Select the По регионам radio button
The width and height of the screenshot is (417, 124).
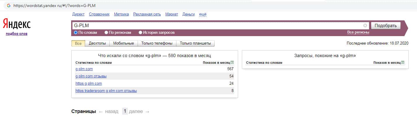pyautogui.click(x=106, y=33)
